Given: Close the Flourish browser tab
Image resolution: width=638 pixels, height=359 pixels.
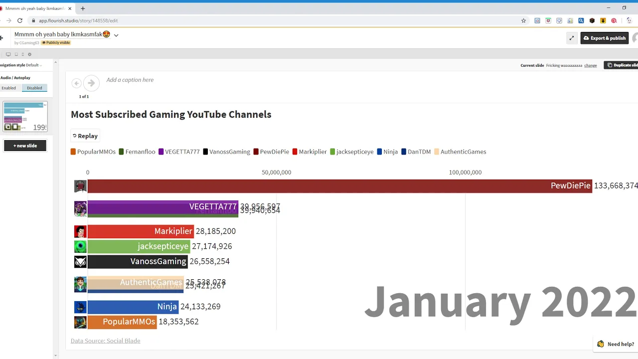Looking at the screenshot, I should click(x=70, y=8).
